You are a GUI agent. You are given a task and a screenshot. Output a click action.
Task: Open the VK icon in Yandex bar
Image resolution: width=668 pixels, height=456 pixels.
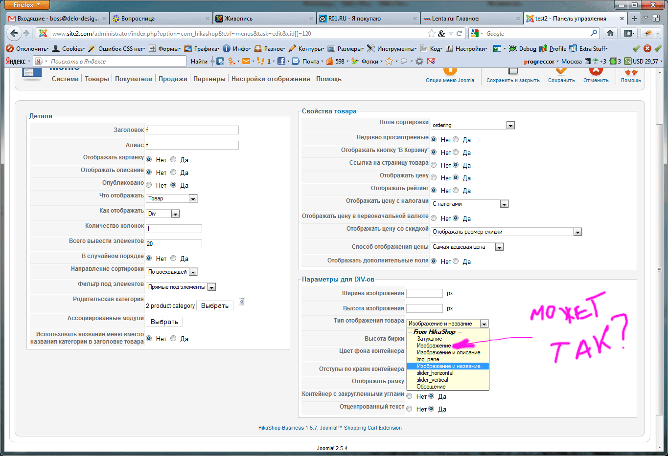[221, 61]
